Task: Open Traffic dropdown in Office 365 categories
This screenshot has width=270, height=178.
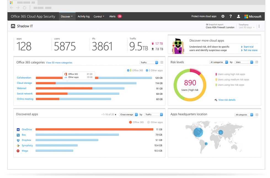Action: [149, 63]
